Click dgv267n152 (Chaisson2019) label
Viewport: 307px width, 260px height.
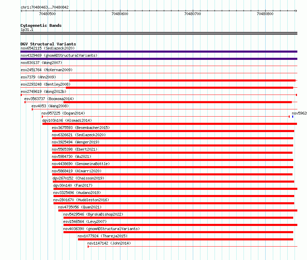(x=78, y=178)
